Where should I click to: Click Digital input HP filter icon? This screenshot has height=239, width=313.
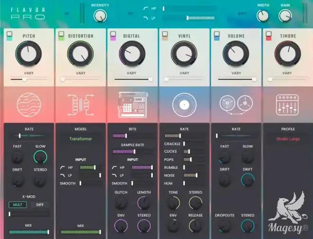114,167
